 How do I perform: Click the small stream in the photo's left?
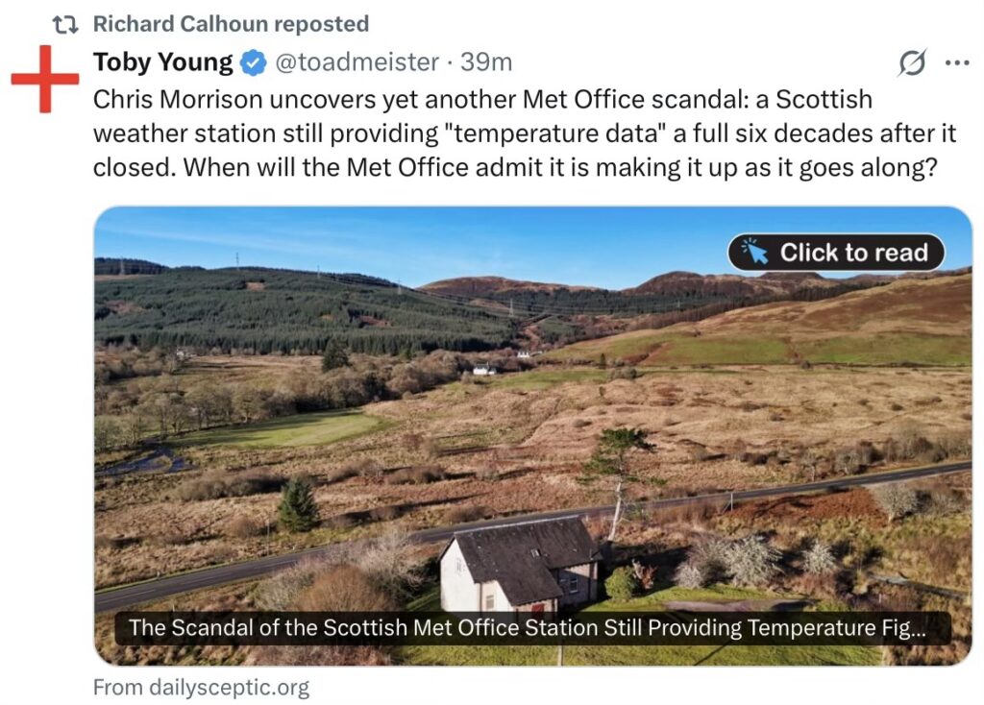click(144, 460)
